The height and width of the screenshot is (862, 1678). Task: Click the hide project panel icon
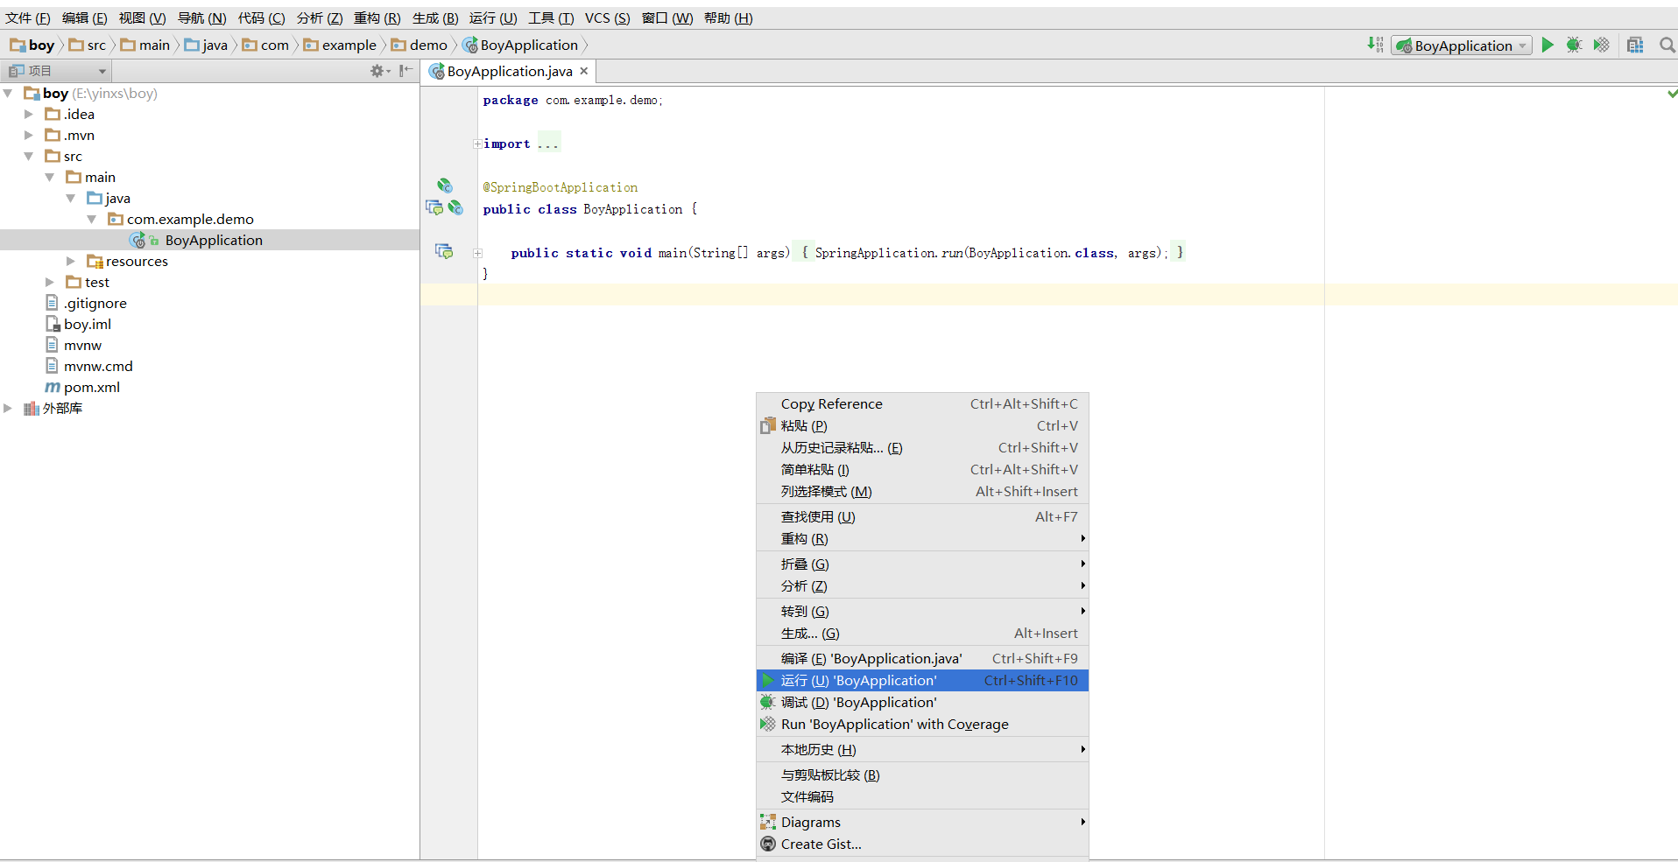[405, 71]
